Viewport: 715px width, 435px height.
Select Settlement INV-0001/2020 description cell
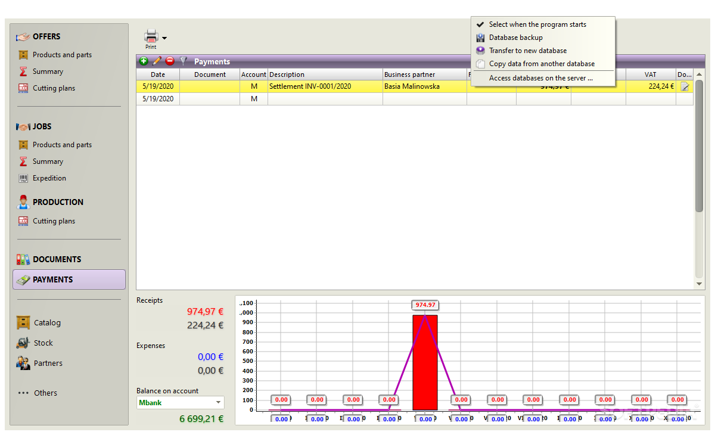click(325, 86)
